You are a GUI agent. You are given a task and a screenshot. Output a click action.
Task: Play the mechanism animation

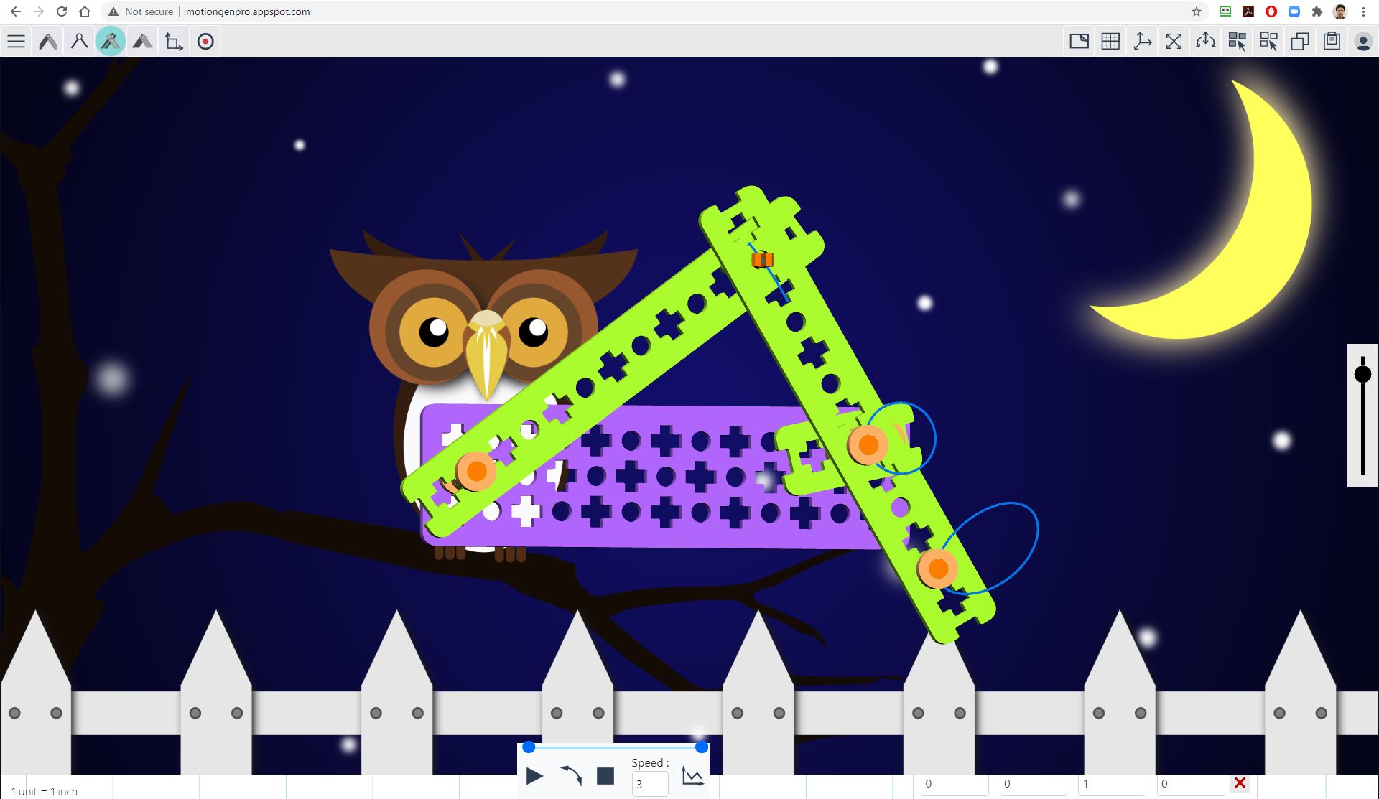pyautogui.click(x=534, y=776)
